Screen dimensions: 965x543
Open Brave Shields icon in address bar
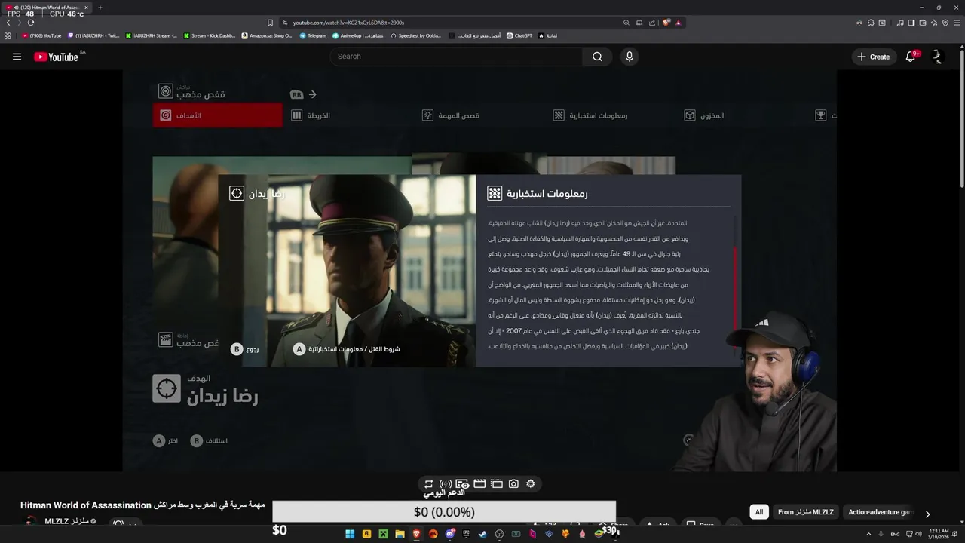pyautogui.click(x=666, y=23)
